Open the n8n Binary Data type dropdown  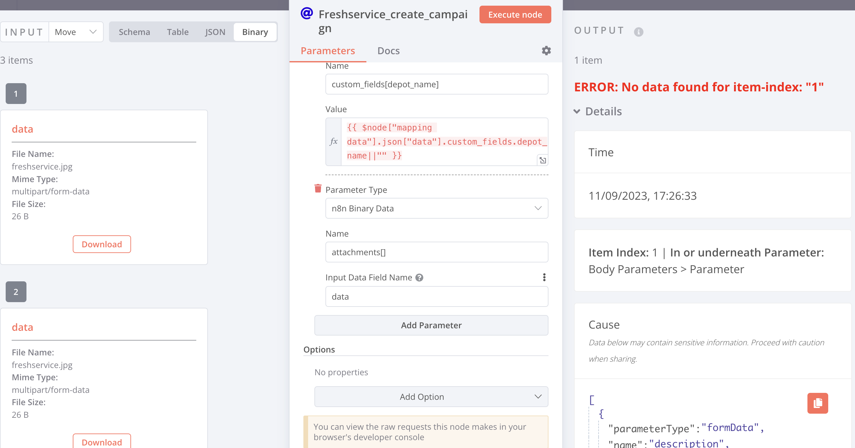click(x=436, y=208)
